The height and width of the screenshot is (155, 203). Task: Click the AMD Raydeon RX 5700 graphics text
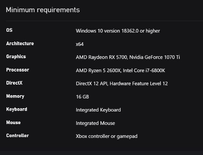point(101,57)
